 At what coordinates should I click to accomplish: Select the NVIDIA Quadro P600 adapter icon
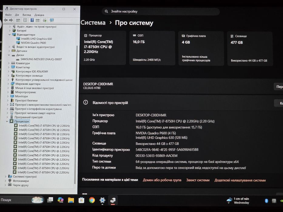(18, 43)
